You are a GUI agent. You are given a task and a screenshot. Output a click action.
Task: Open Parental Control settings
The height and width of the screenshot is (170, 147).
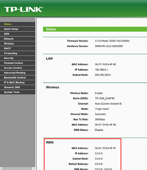pos(18,63)
